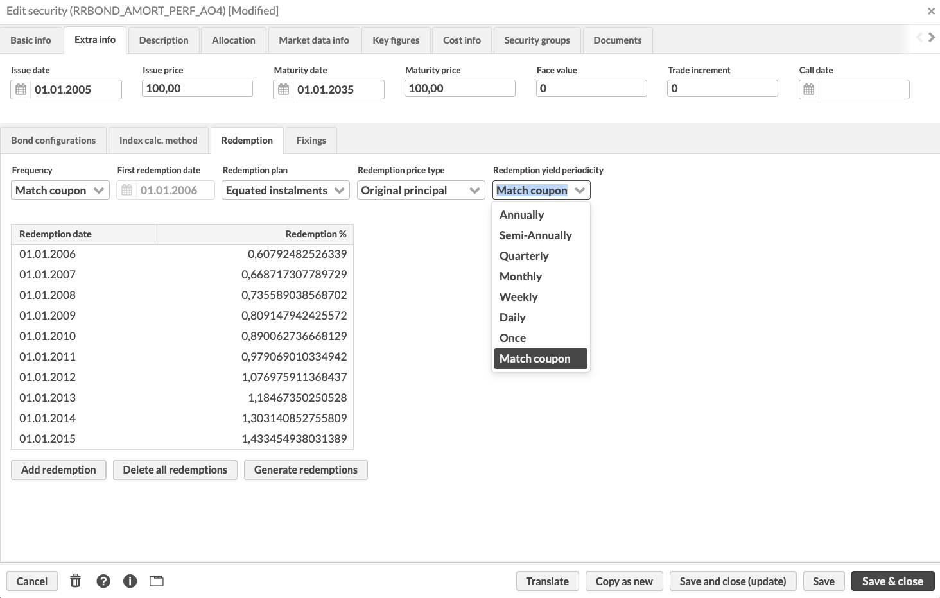Switch to the Extra info tab
Image resolution: width=940 pixels, height=598 pixels.
click(x=95, y=40)
